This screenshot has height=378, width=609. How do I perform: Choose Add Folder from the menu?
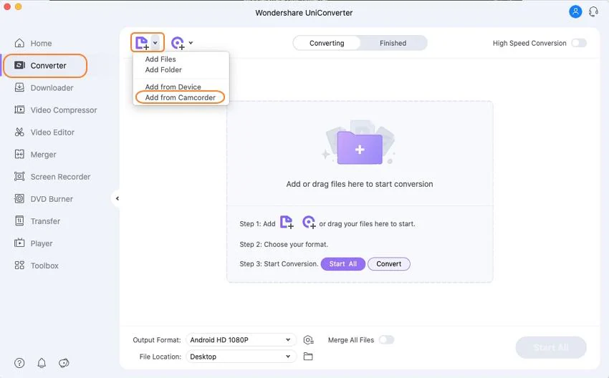[x=163, y=70]
